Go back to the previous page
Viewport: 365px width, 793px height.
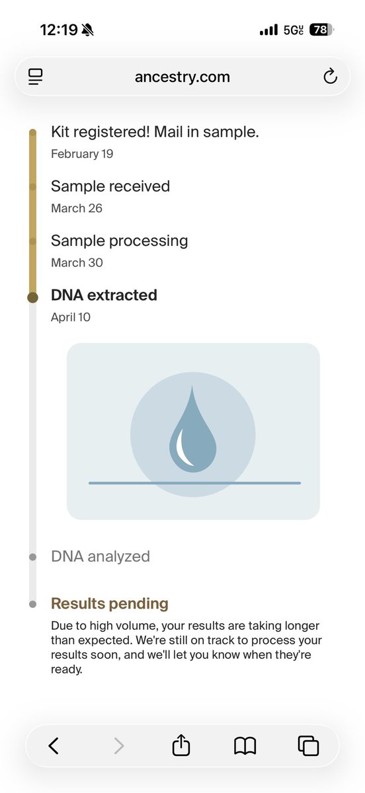tap(54, 746)
